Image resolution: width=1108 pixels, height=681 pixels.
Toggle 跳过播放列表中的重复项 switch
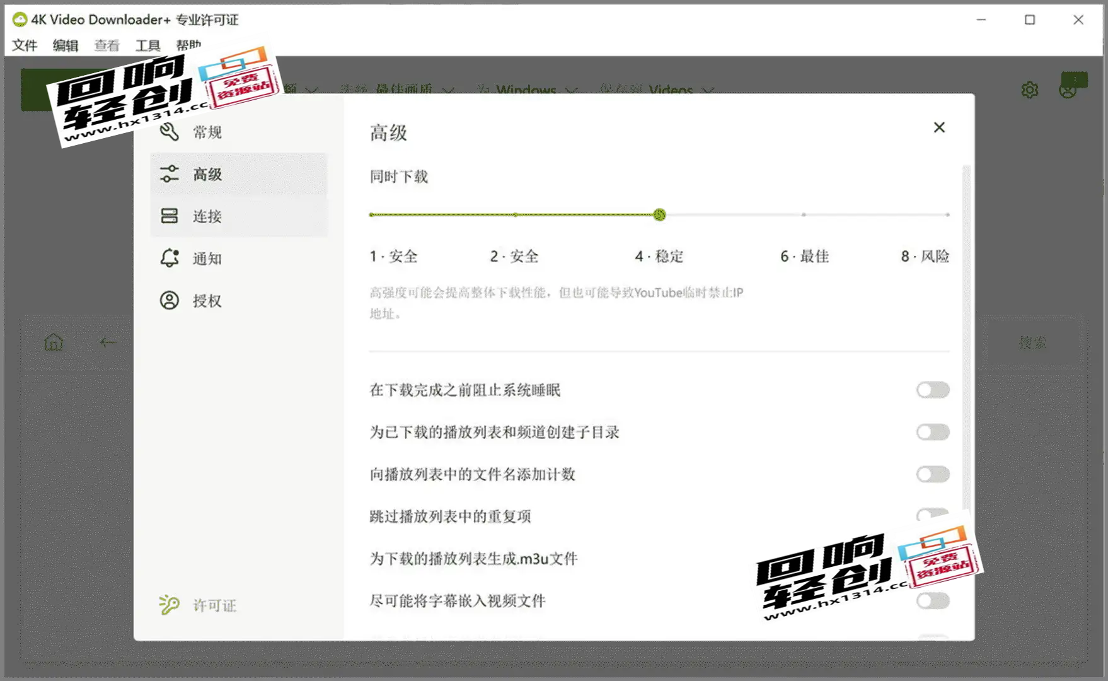pyautogui.click(x=933, y=515)
